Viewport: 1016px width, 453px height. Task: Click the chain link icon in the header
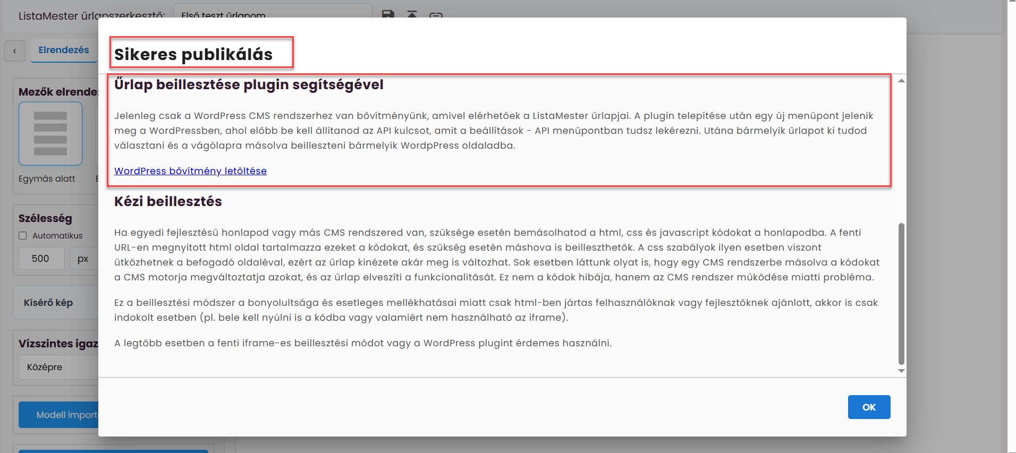tap(436, 14)
